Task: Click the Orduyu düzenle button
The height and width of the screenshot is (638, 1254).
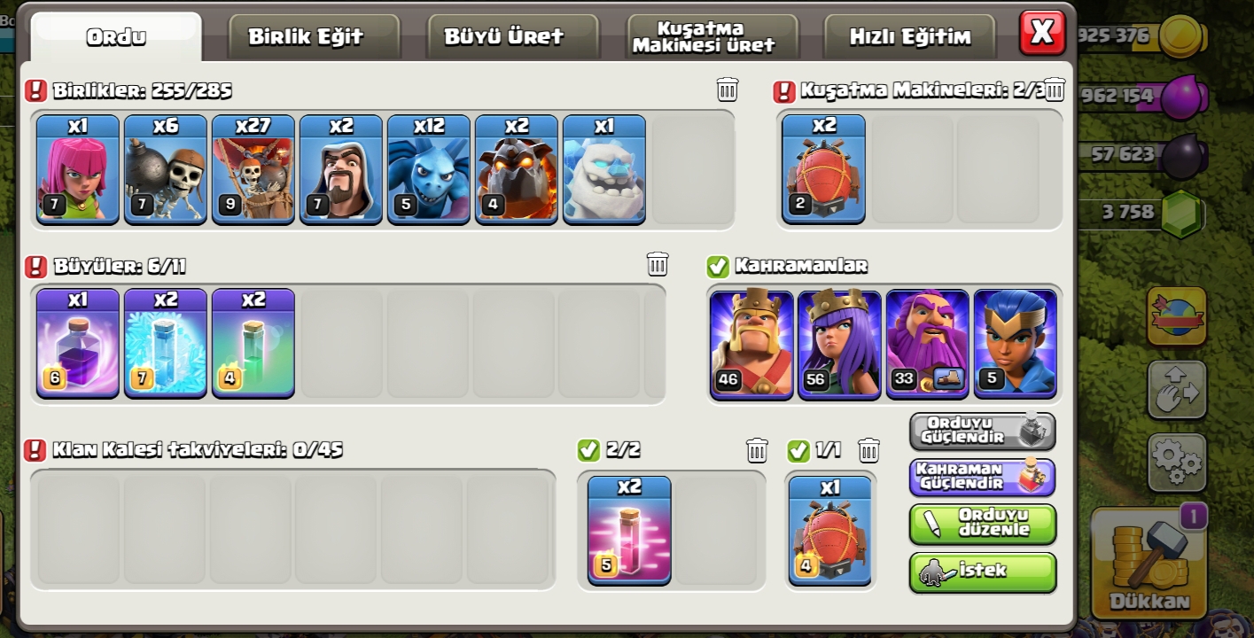Action: (x=983, y=524)
